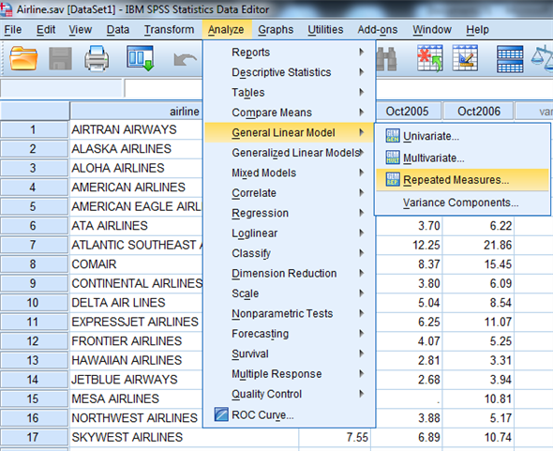Expand the Forecasting submenu
Screen dimensions: 553x451
pyautogui.click(x=290, y=334)
